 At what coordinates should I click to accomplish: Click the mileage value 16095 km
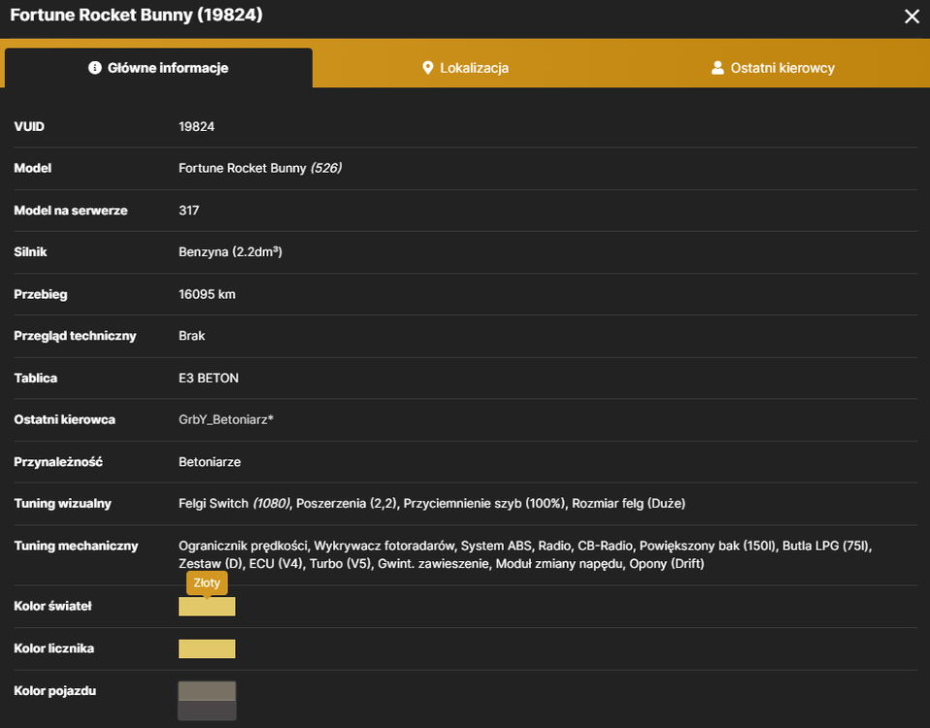[x=207, y=295]
